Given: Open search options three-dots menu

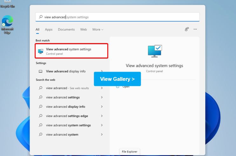Looking at the screenshot, I should coord(195,29).
